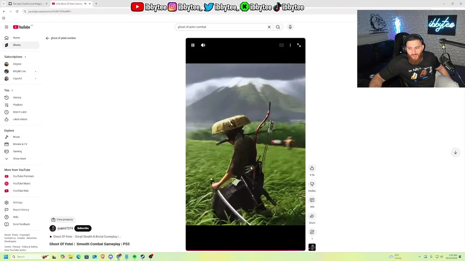This screenshot has width=465, height=261.
Task: Share this Short
Action: tap(312, 216)
